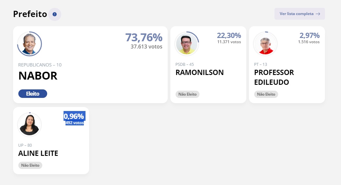Click the info icon beside Prefeito
This screenshot has height=185, width=341.
point(54,14)
